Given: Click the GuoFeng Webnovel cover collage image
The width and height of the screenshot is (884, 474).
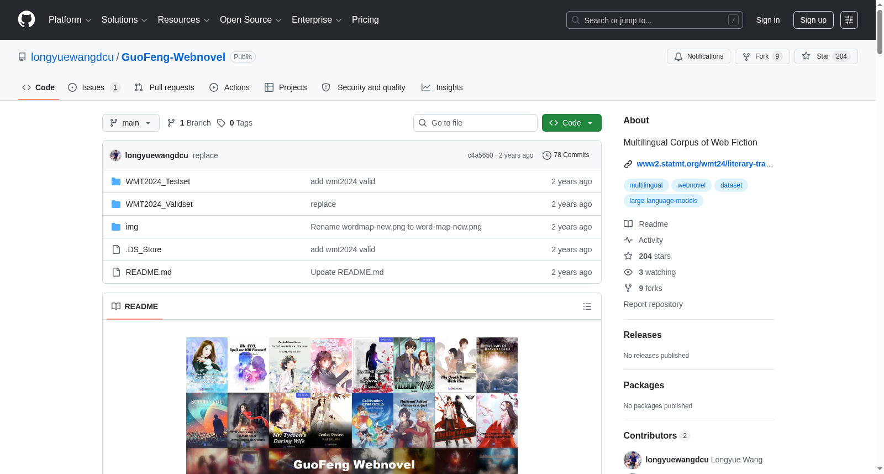Looking at the screenshot, I should point(352,405).
